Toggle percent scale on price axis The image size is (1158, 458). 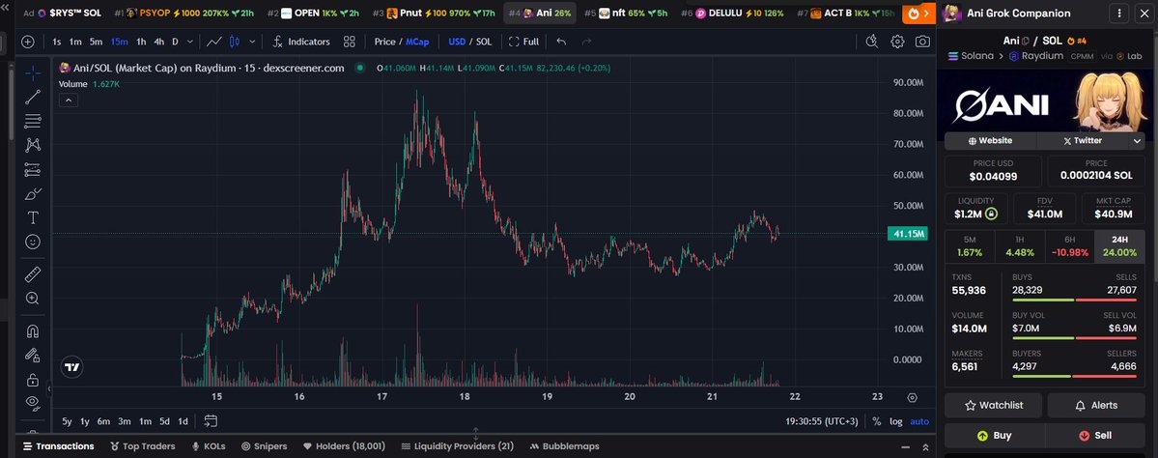[x=876, y=421]
